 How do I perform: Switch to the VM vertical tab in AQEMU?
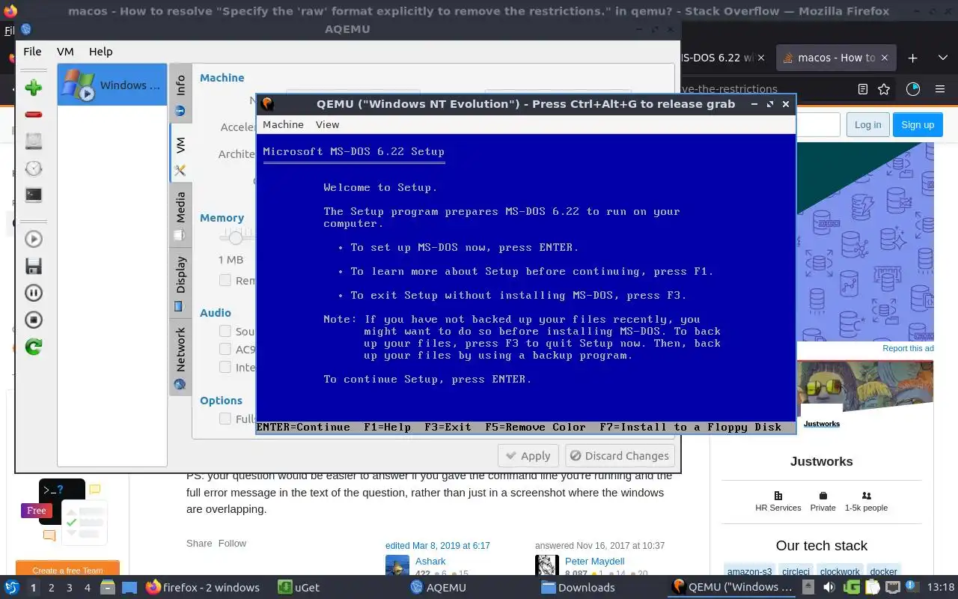pos(180,154)
